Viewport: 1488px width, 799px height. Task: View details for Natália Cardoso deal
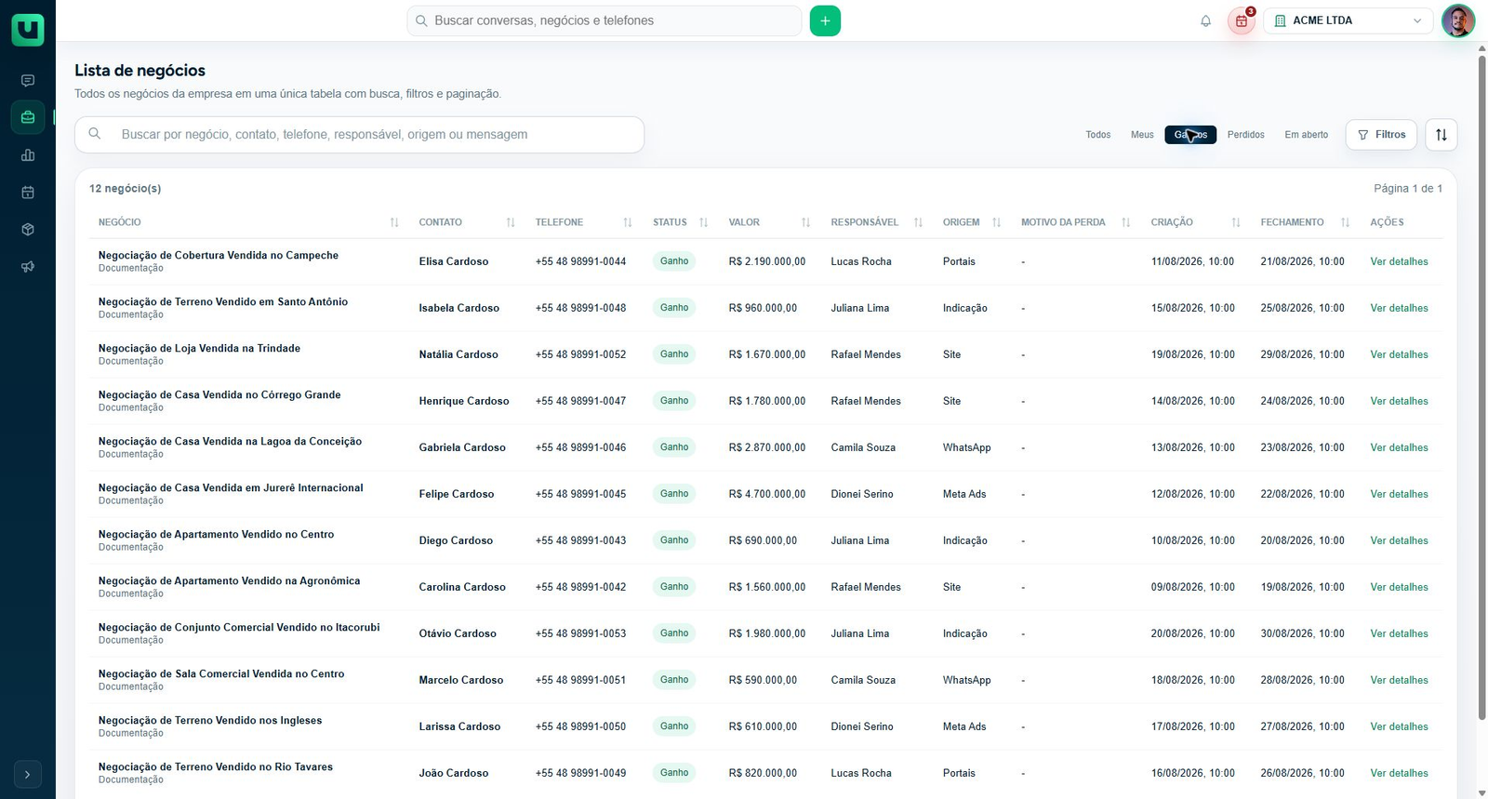click(x=1399, y=354)
